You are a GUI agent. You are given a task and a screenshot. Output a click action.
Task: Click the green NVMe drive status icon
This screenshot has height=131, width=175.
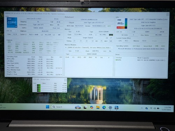tap(116, 60)
